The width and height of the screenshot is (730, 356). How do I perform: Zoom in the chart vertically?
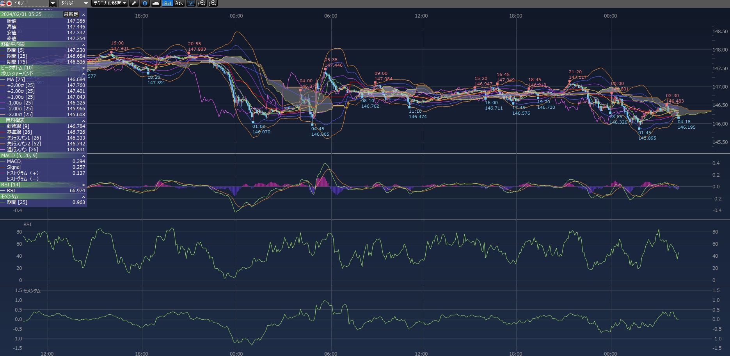click(x=213, y=3)
